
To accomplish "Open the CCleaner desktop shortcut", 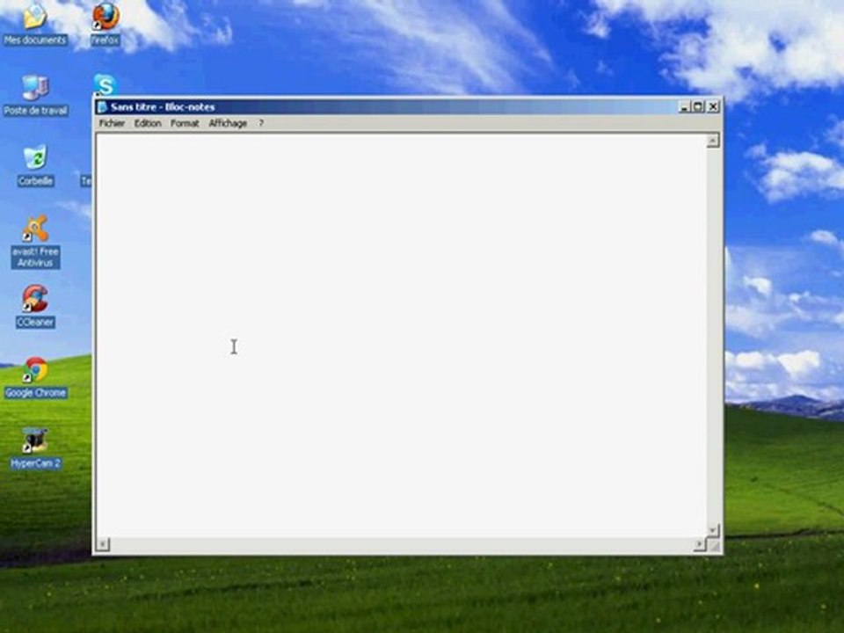I will (x=35, y=306).
